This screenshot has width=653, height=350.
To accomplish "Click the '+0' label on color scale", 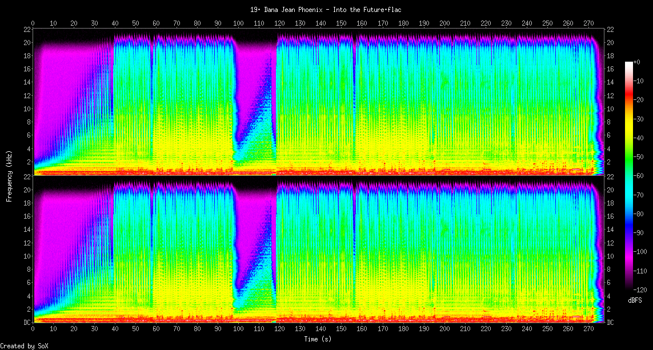I will point(637,62).
